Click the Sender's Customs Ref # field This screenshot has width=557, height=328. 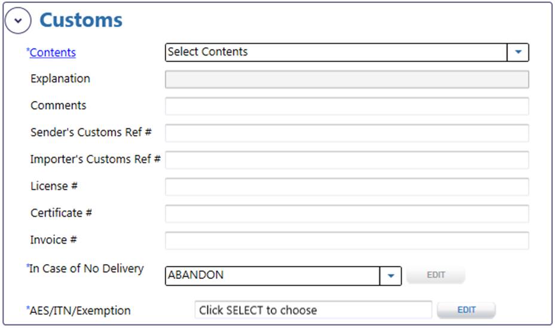347,133
